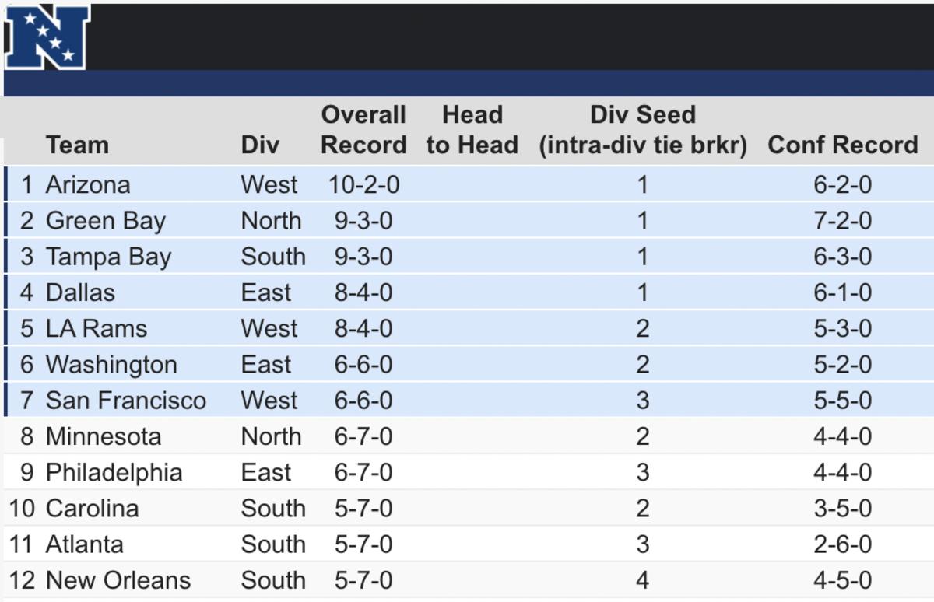Click the Conf Record column header
934x602 pixels.
(843, 145)
